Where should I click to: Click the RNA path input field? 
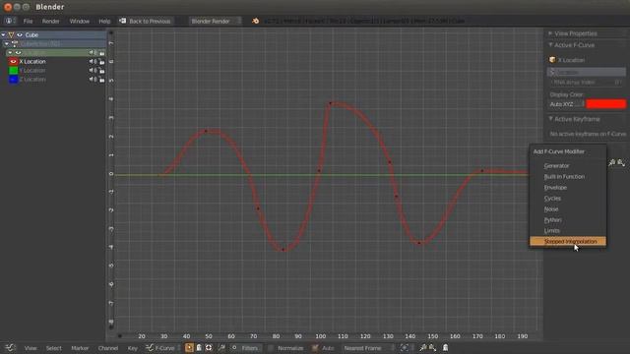tap(587, 72)
